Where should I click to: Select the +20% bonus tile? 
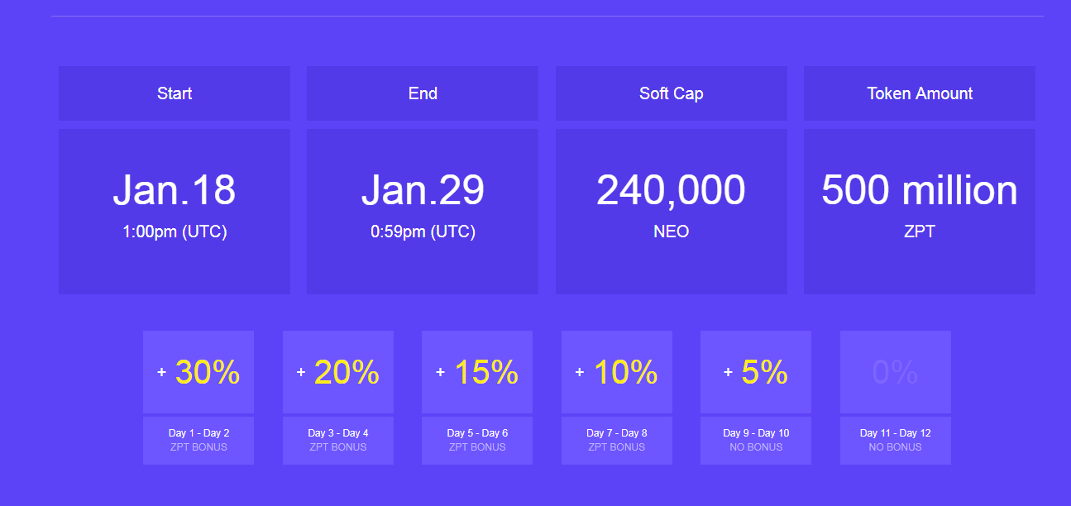click(x=338, y=372)
